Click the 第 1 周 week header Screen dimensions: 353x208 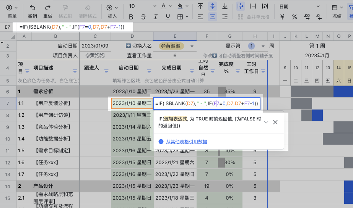coord(317,46)
